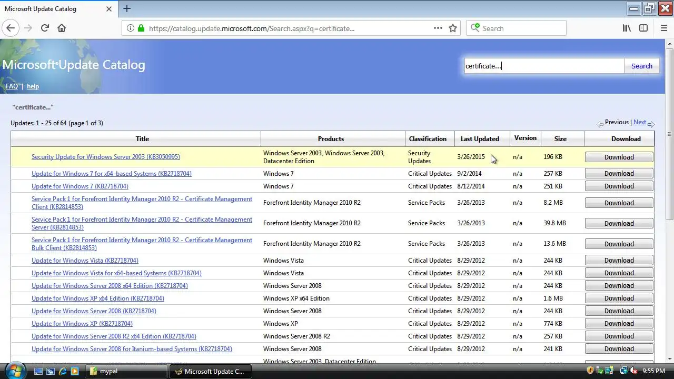Click the browser forward arrow
Image resolution: width=674 pixels, height=379 pixels.
pyautogui.click(x=28, y=28)
